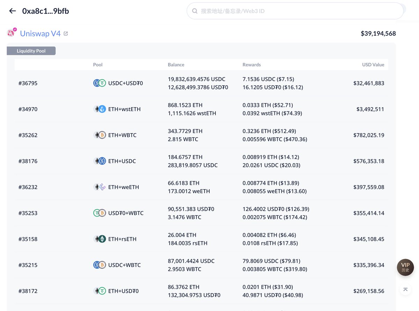Click the balance 2.815 WBTC

(x=183, y=139)
